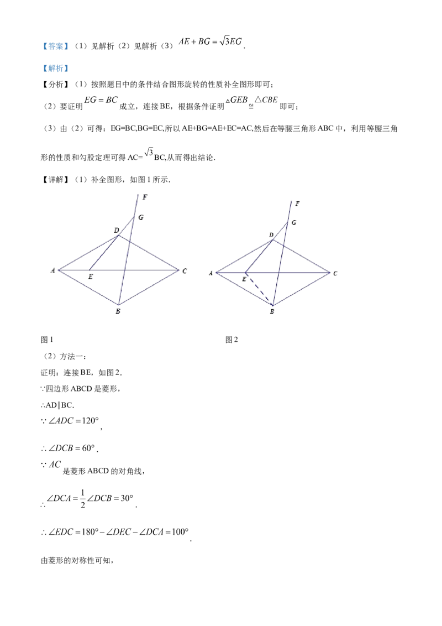The height and width of the screenshot is (626, 442).
Task: Click point E inside the left figure
Action: point(90,275)
